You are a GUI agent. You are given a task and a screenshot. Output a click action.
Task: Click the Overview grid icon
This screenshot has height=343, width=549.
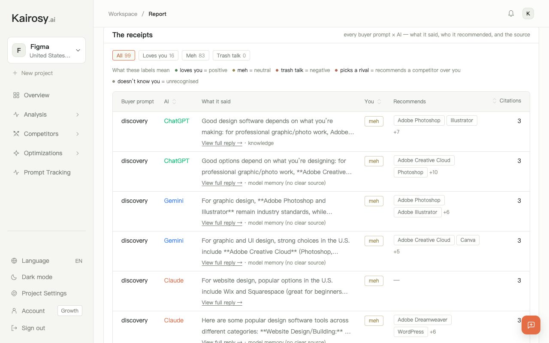(16, 95)
